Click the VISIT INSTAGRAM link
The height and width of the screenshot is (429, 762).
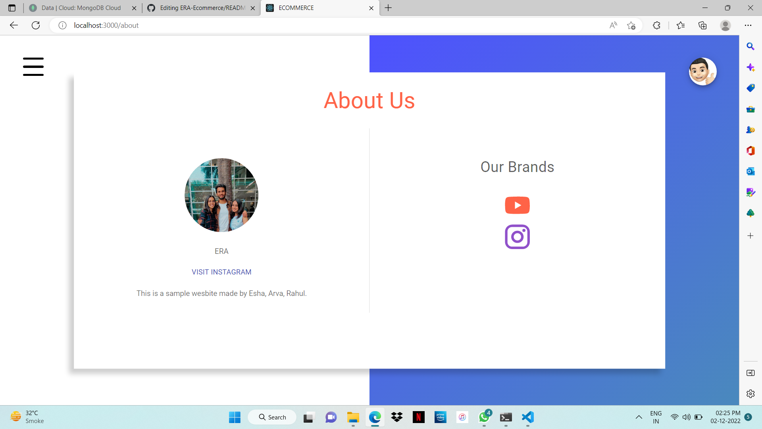pyautogui.click(x=221, y=272)
